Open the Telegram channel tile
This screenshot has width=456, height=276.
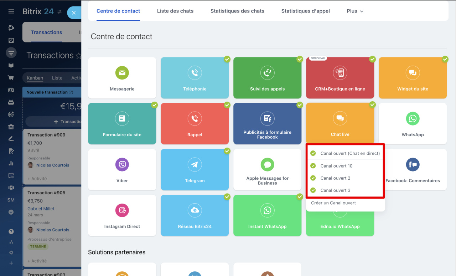coord(195,169)
